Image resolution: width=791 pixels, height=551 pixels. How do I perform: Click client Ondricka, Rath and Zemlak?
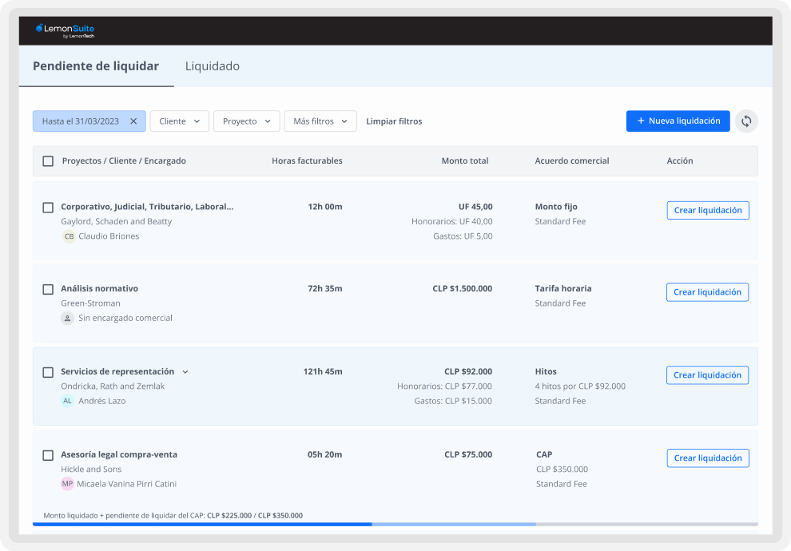tap(113, 386)
